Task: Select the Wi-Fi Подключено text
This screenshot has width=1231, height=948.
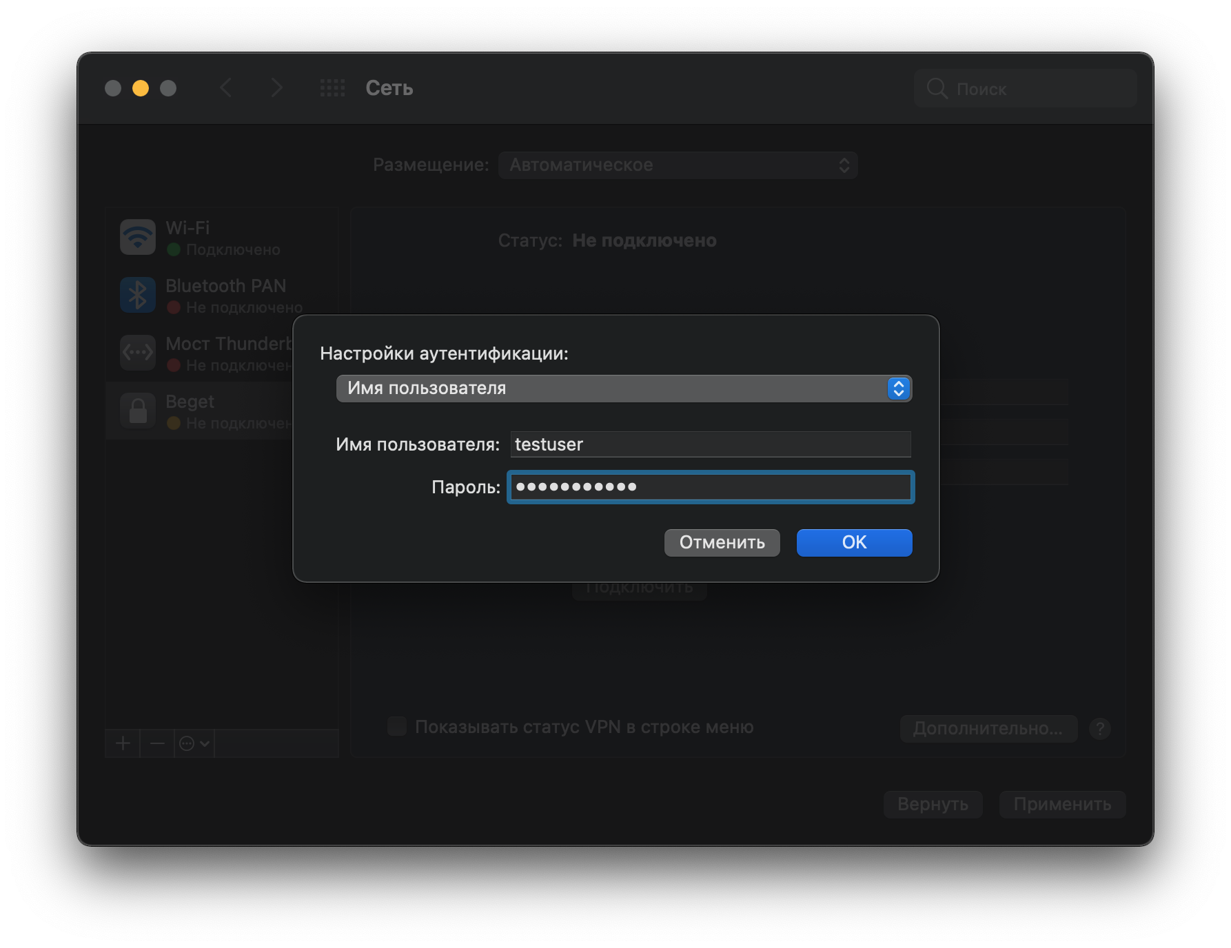Action: pos(233,249)
